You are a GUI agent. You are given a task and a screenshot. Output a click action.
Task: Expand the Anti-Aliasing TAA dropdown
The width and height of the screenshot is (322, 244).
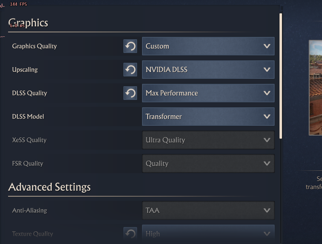tap(208, 210)
